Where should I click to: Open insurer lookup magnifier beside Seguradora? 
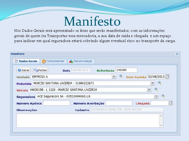click(163, 96)
